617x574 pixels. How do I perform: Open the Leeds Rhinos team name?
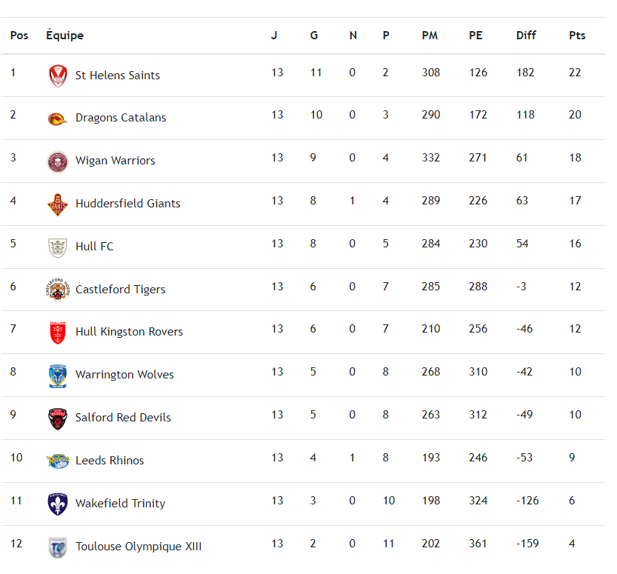coord(110,461)
